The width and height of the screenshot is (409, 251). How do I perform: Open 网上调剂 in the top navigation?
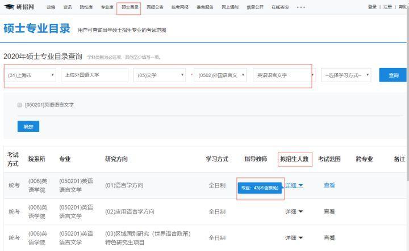point(230,7)
